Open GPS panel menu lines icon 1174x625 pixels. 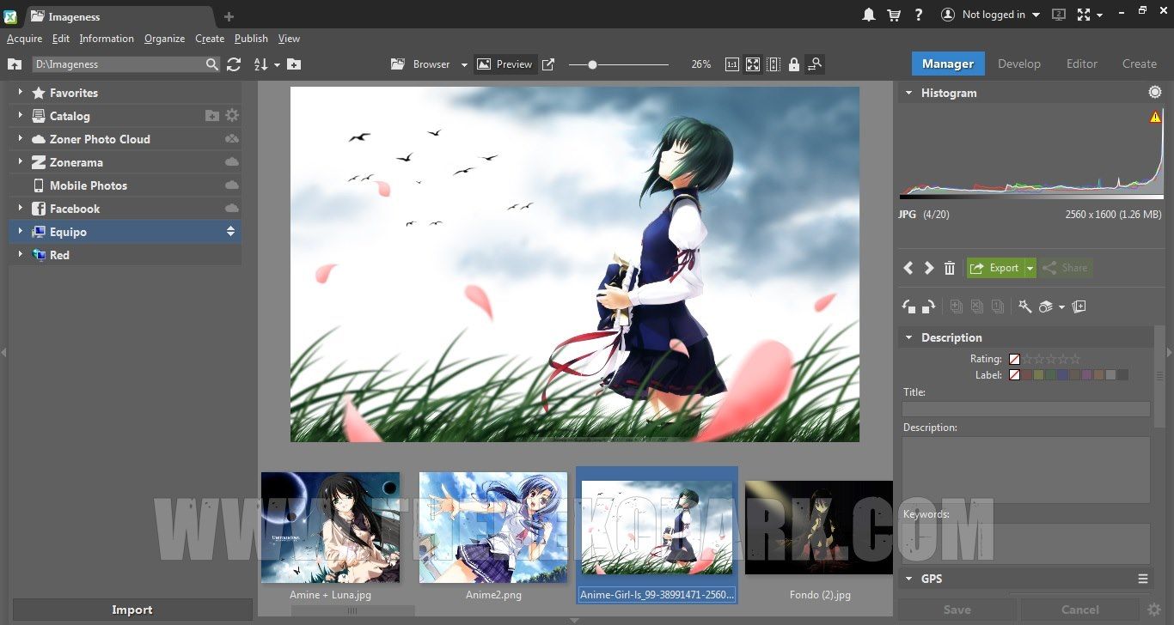tap(1143, 579)
